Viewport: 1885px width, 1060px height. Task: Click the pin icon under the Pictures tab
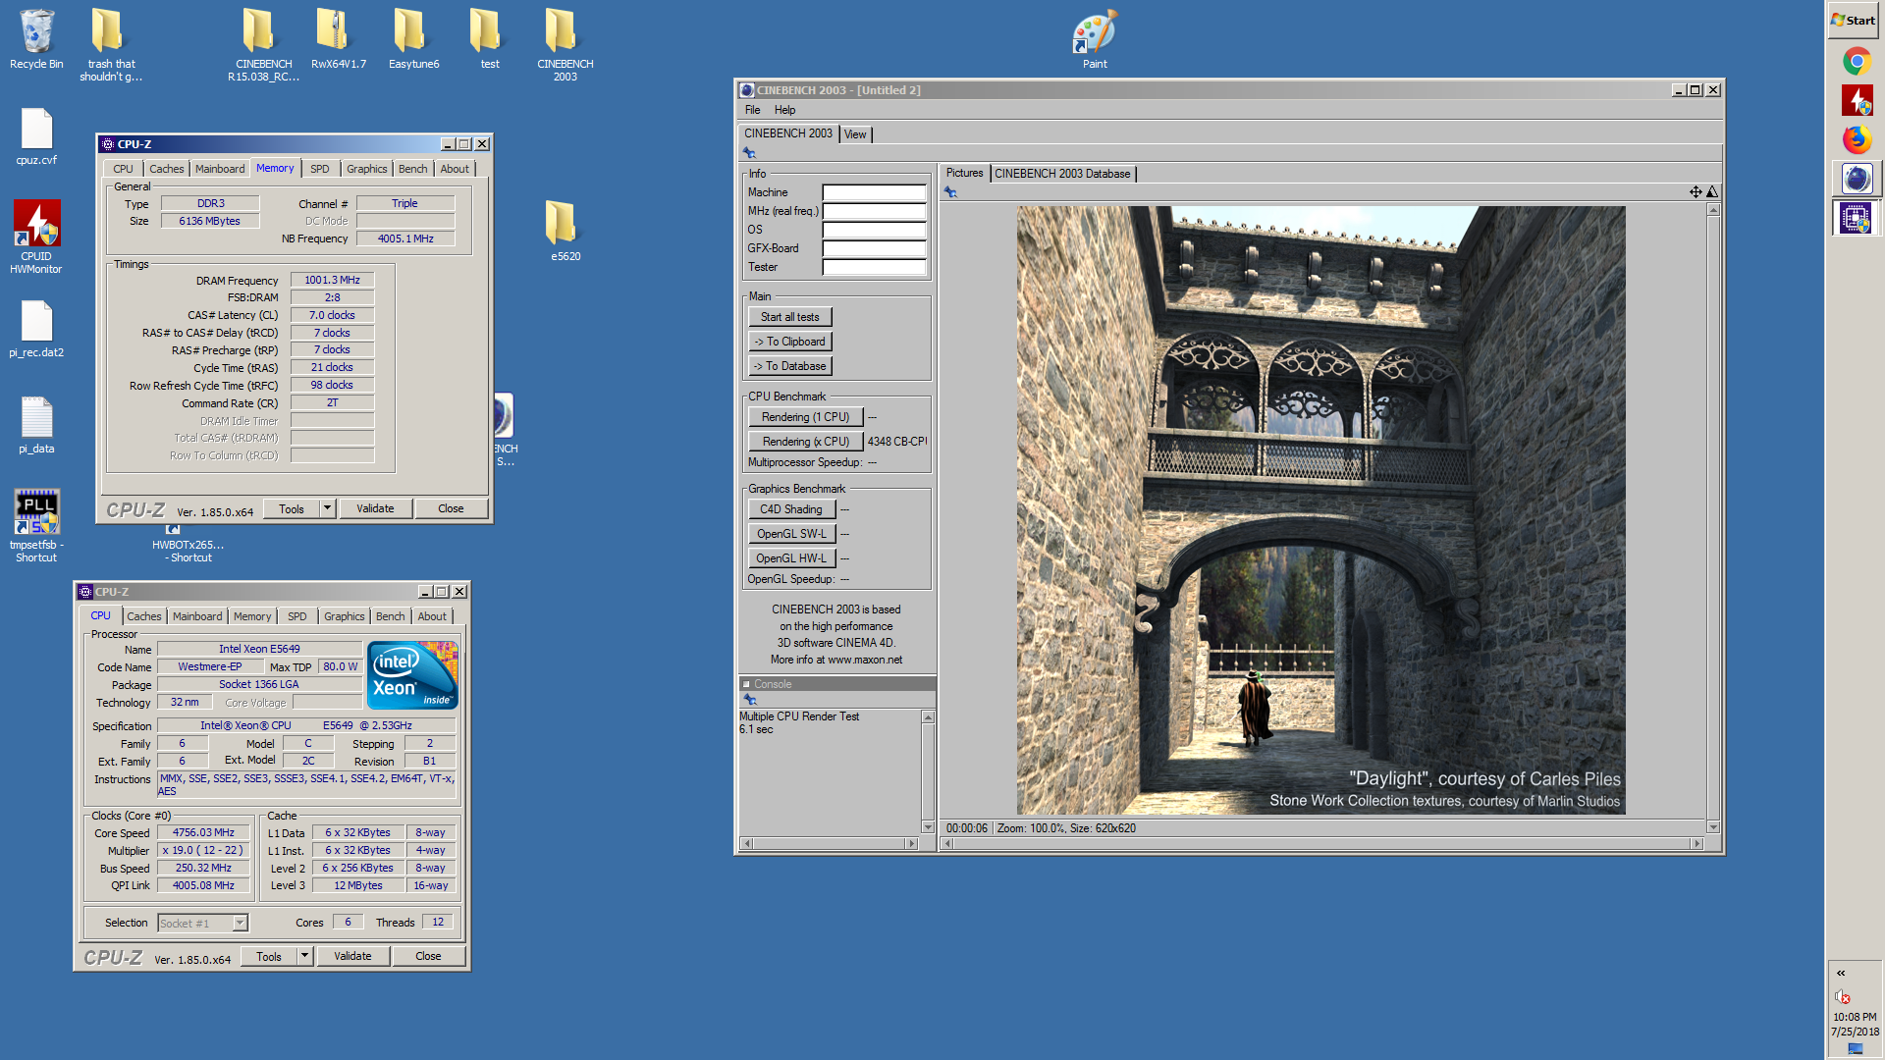(950, 192)
